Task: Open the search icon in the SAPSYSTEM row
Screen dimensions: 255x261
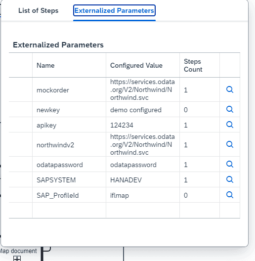Action: 230,179
